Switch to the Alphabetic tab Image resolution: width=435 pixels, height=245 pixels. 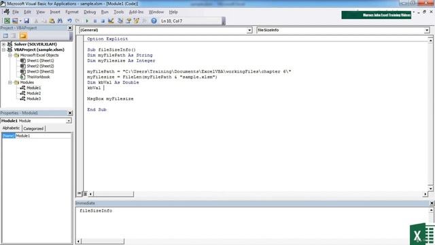click(x=11, y=128)
